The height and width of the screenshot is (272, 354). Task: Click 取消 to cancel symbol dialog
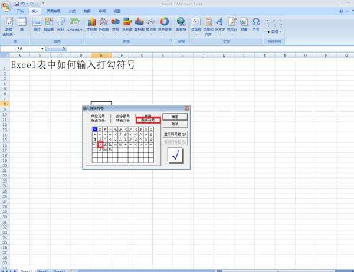pos(175,124)
